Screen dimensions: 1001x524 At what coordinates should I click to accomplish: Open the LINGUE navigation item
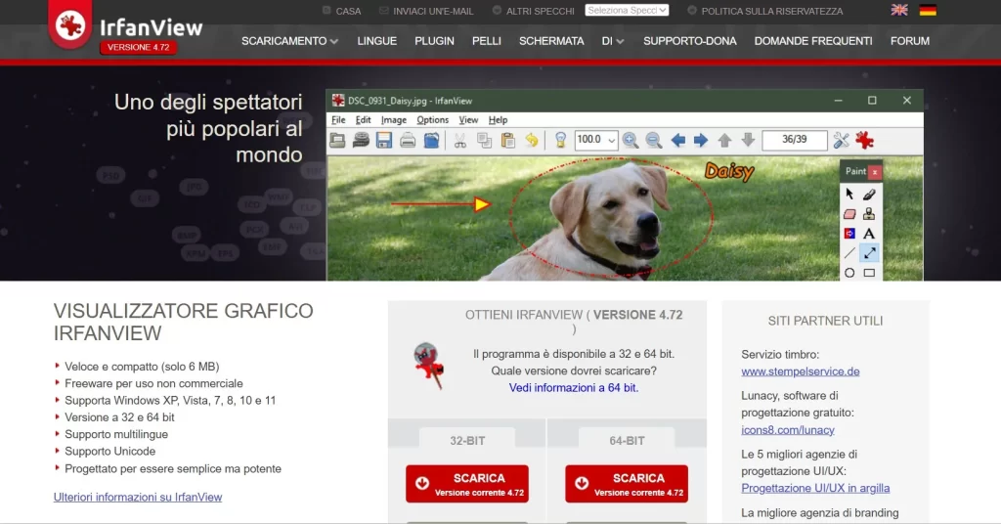(x=376, y=41)
